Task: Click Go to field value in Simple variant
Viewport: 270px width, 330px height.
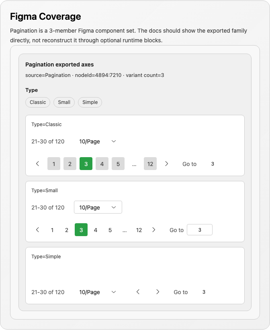Action: coord(204,292)
